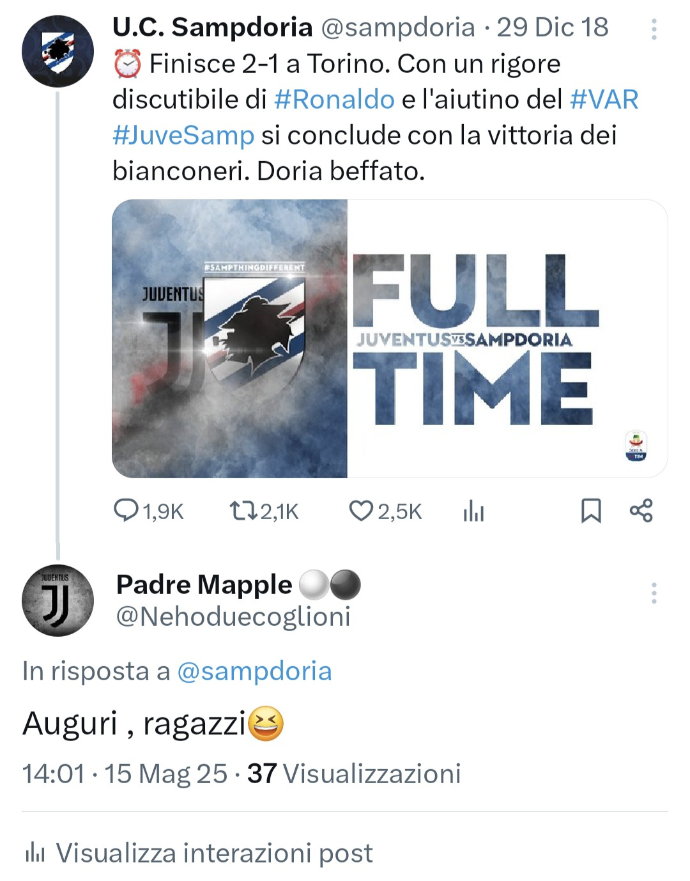Open Padre Mapple's Juventus logo avatar
The height and width of the screenshot is (881, 690).
[57, 600]
